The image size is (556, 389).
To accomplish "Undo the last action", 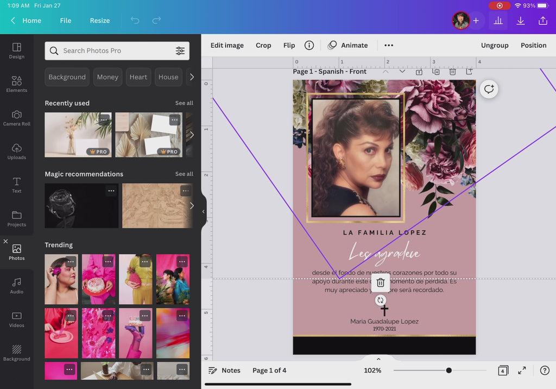I will tap(135, 20).
